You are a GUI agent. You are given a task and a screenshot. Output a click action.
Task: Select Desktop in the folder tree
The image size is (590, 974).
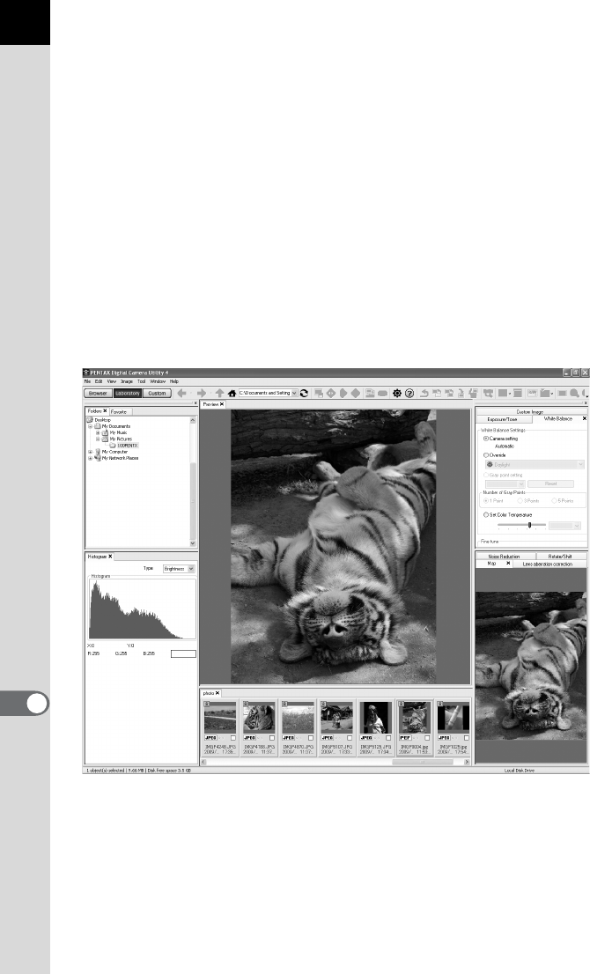(x=102, y=421)
